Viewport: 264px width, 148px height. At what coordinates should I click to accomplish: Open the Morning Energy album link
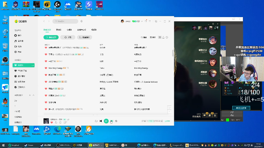(141, 68)
